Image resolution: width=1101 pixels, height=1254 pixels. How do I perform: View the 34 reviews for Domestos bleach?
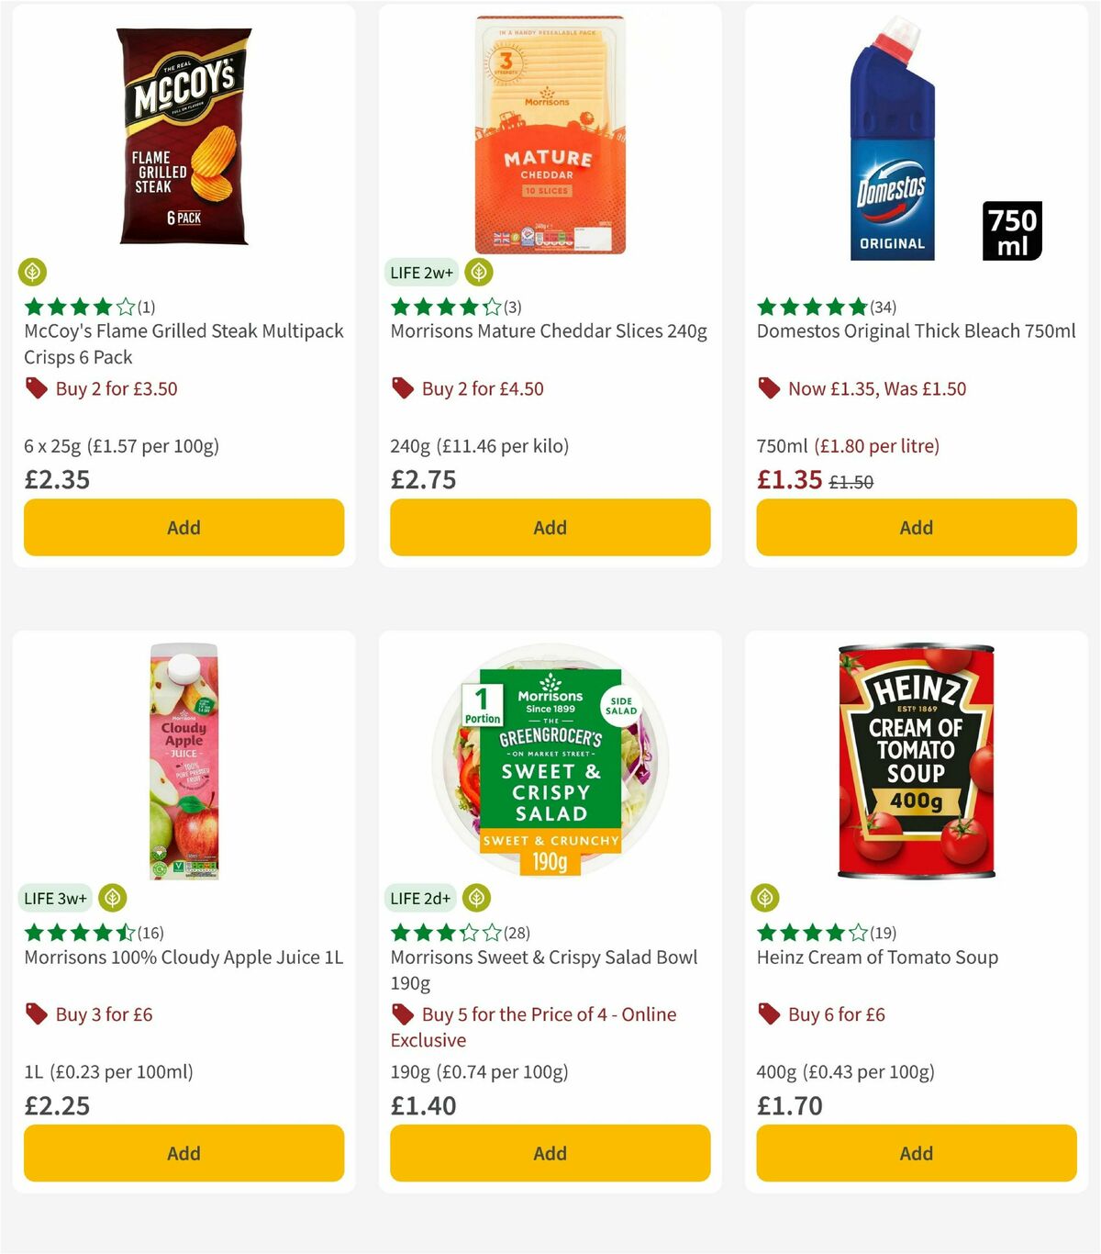tap(884, 307)
